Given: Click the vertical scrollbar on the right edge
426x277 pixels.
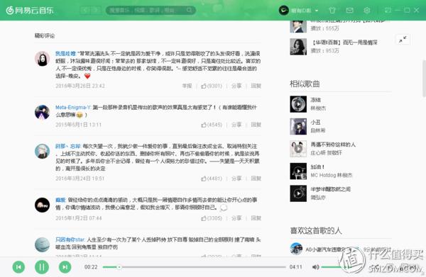Looking at the screenshot, I should [x=424, y=79].
